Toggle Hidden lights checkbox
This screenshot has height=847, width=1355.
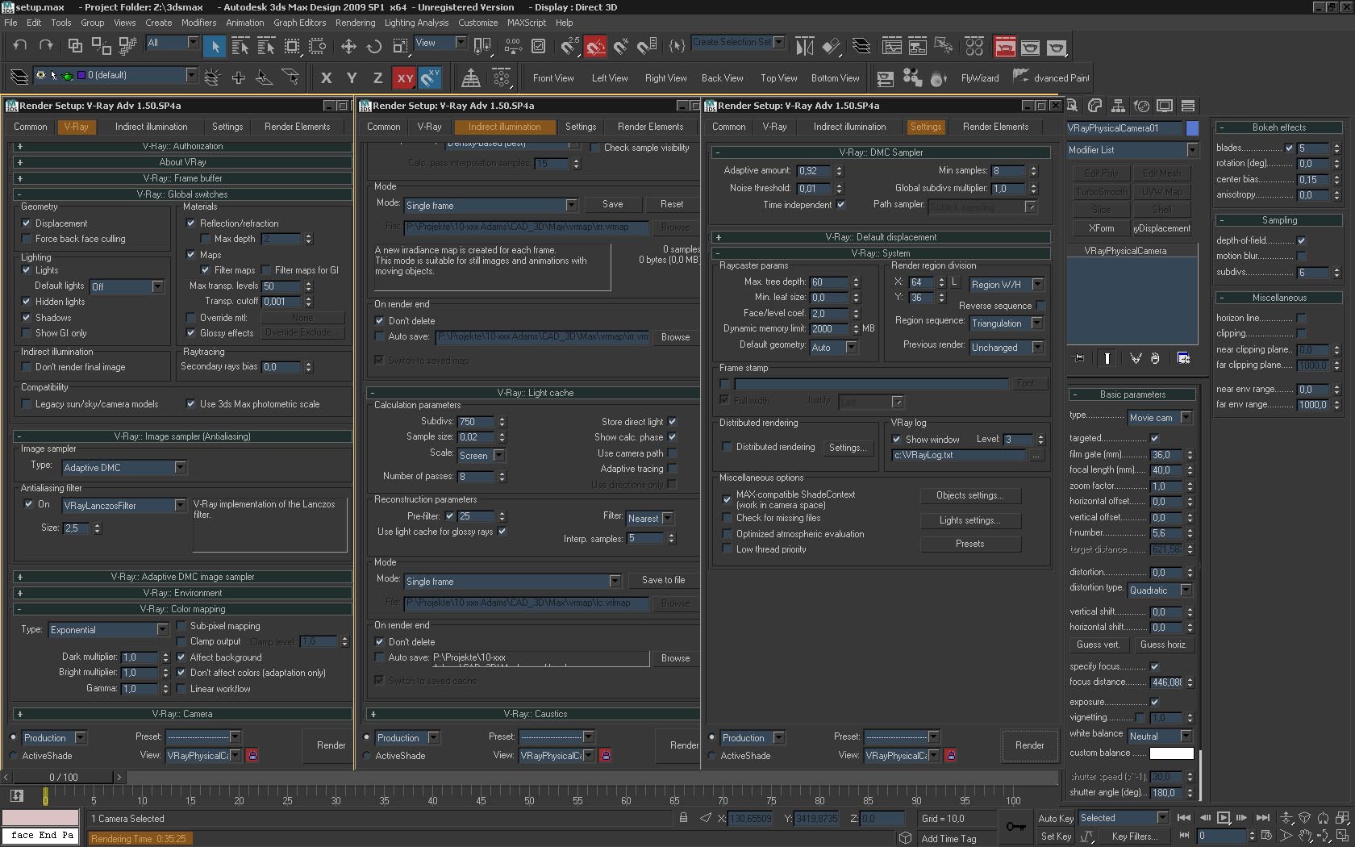27,302
